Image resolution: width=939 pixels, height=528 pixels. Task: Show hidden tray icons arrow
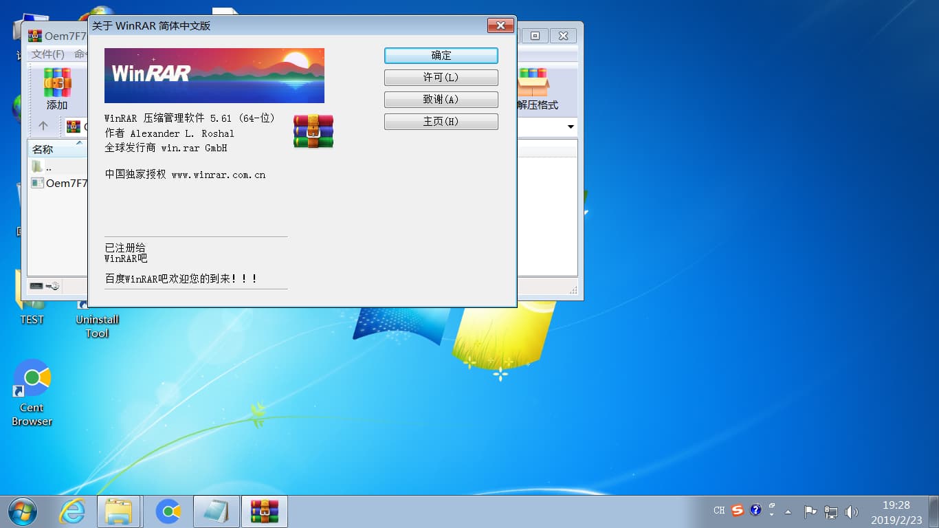(x=788, y=511)
